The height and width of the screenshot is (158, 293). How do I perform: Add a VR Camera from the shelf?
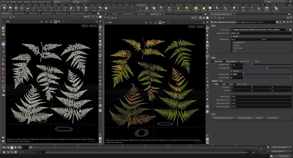tap(252, 8)
